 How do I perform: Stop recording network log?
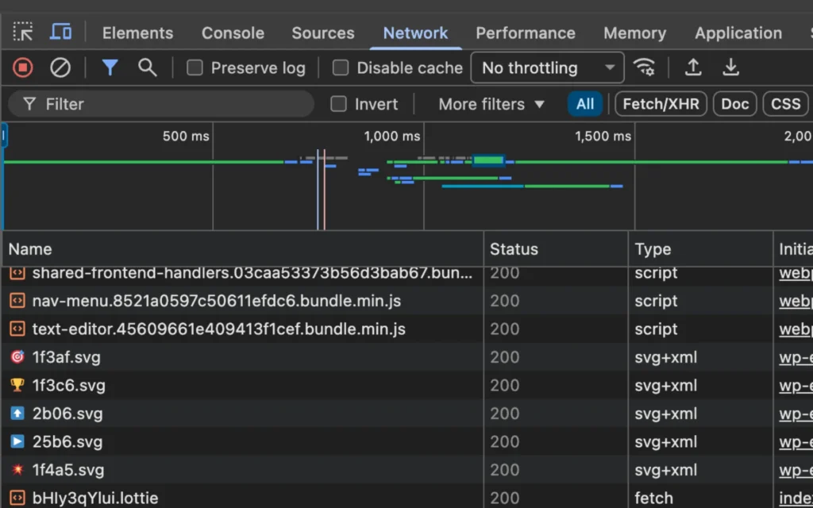tap(23, 68)
